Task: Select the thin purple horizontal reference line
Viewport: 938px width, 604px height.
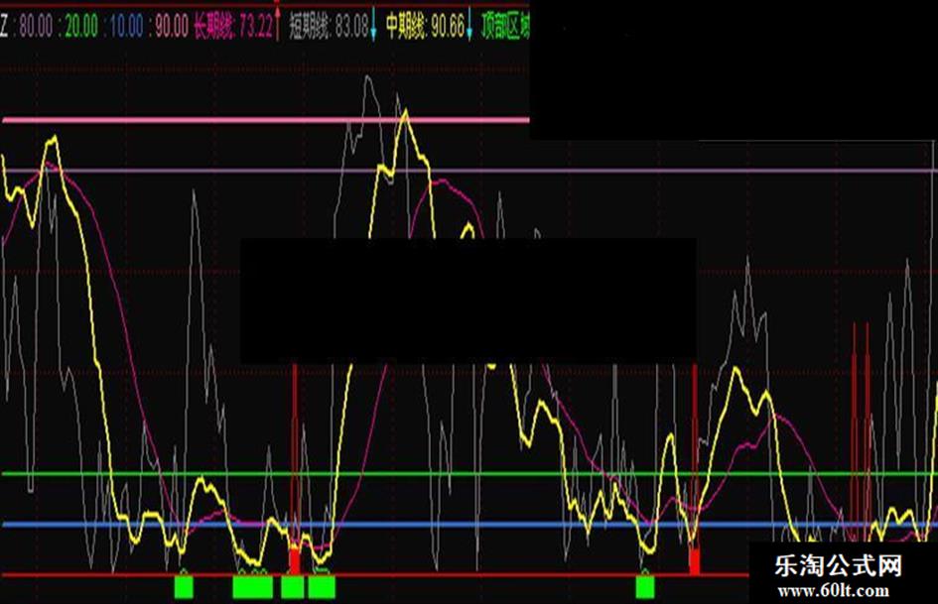Action: click(x=469, y=171)
